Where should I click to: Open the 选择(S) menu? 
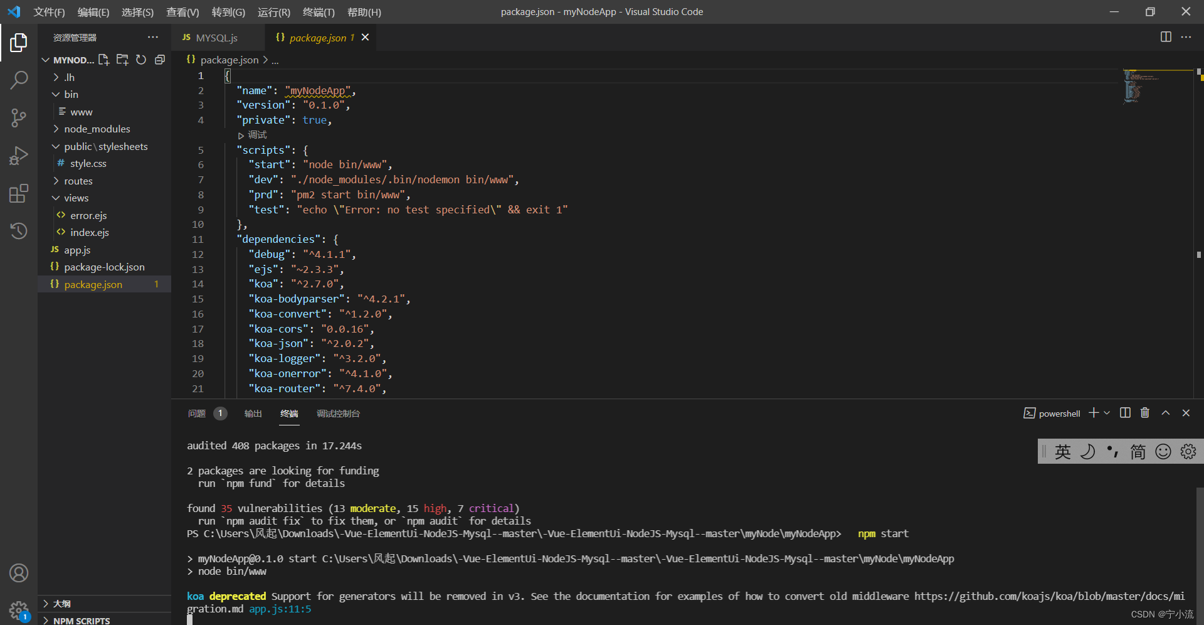click(137, 12)
